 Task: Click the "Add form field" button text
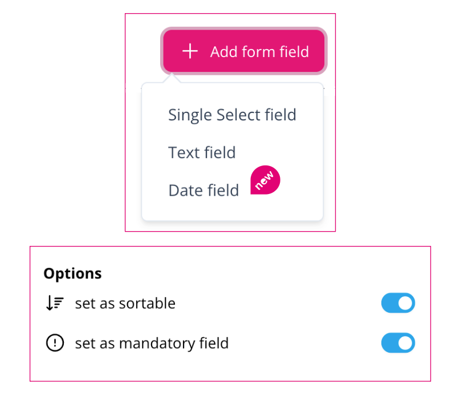point(259,51)
